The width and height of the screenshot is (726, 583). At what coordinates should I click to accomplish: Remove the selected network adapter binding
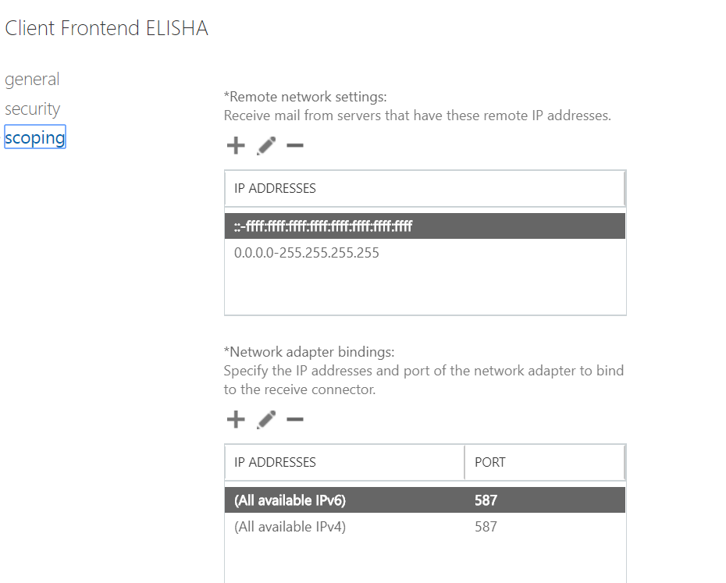pyautogui.click(x=294, y=419)
